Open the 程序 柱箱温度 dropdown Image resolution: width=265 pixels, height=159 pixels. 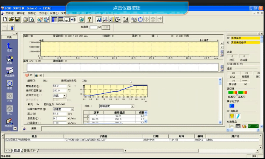pos(132,106)
